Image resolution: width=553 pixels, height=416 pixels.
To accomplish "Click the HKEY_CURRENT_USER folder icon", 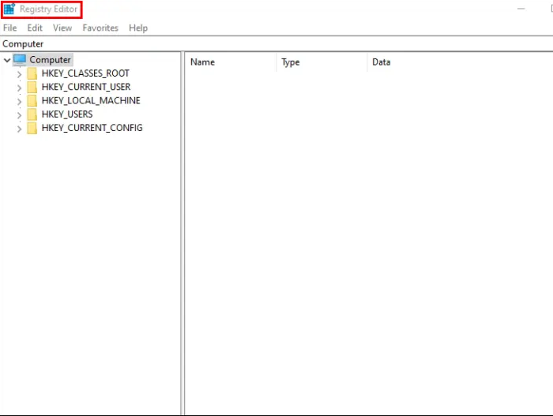I will 32,87.
